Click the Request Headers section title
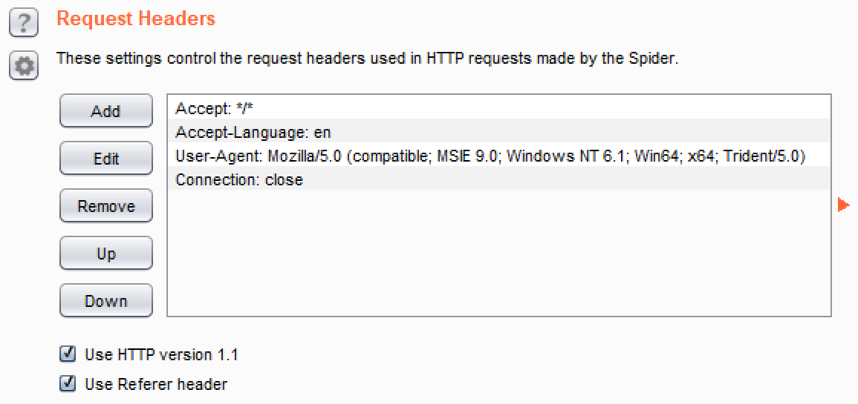 coord(136,19)
